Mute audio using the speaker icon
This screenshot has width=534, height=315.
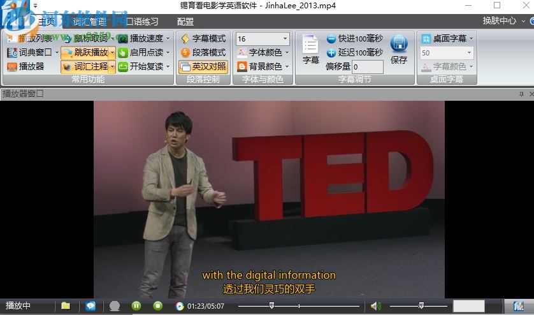(375, 306)
